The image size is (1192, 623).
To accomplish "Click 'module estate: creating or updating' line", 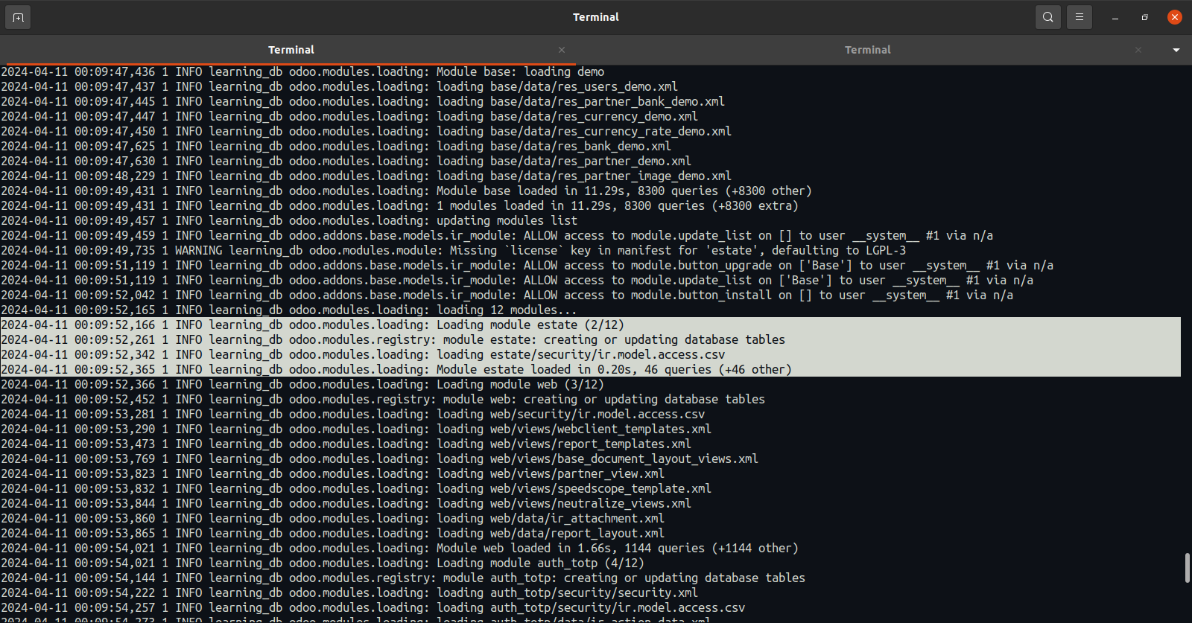I will (x=393, y=340).
